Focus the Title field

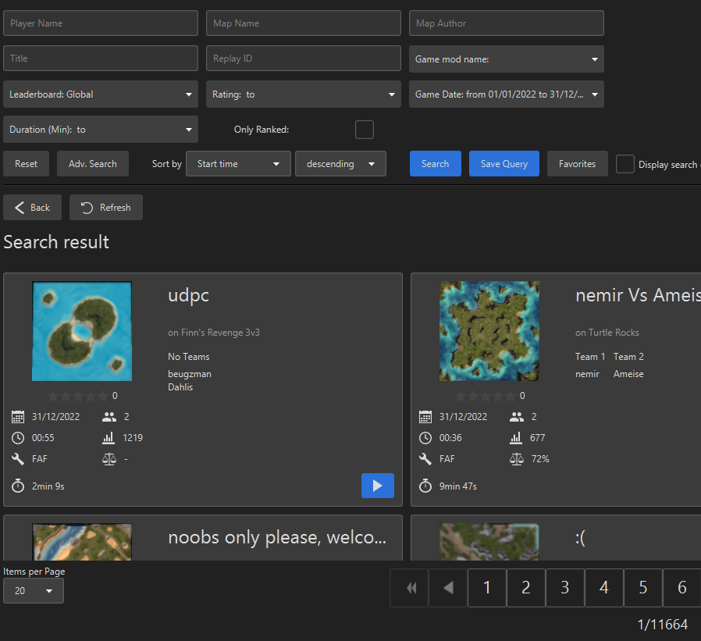pyautogui.click(x=101, y=58)
